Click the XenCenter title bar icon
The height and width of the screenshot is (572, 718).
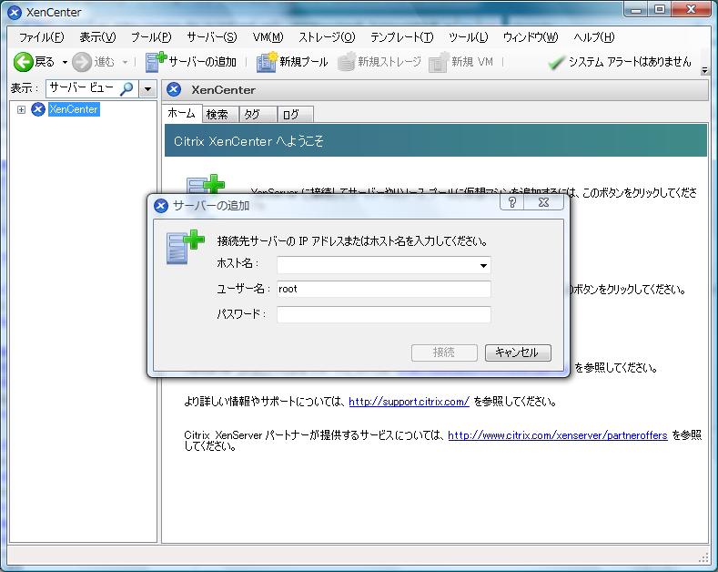15,12
